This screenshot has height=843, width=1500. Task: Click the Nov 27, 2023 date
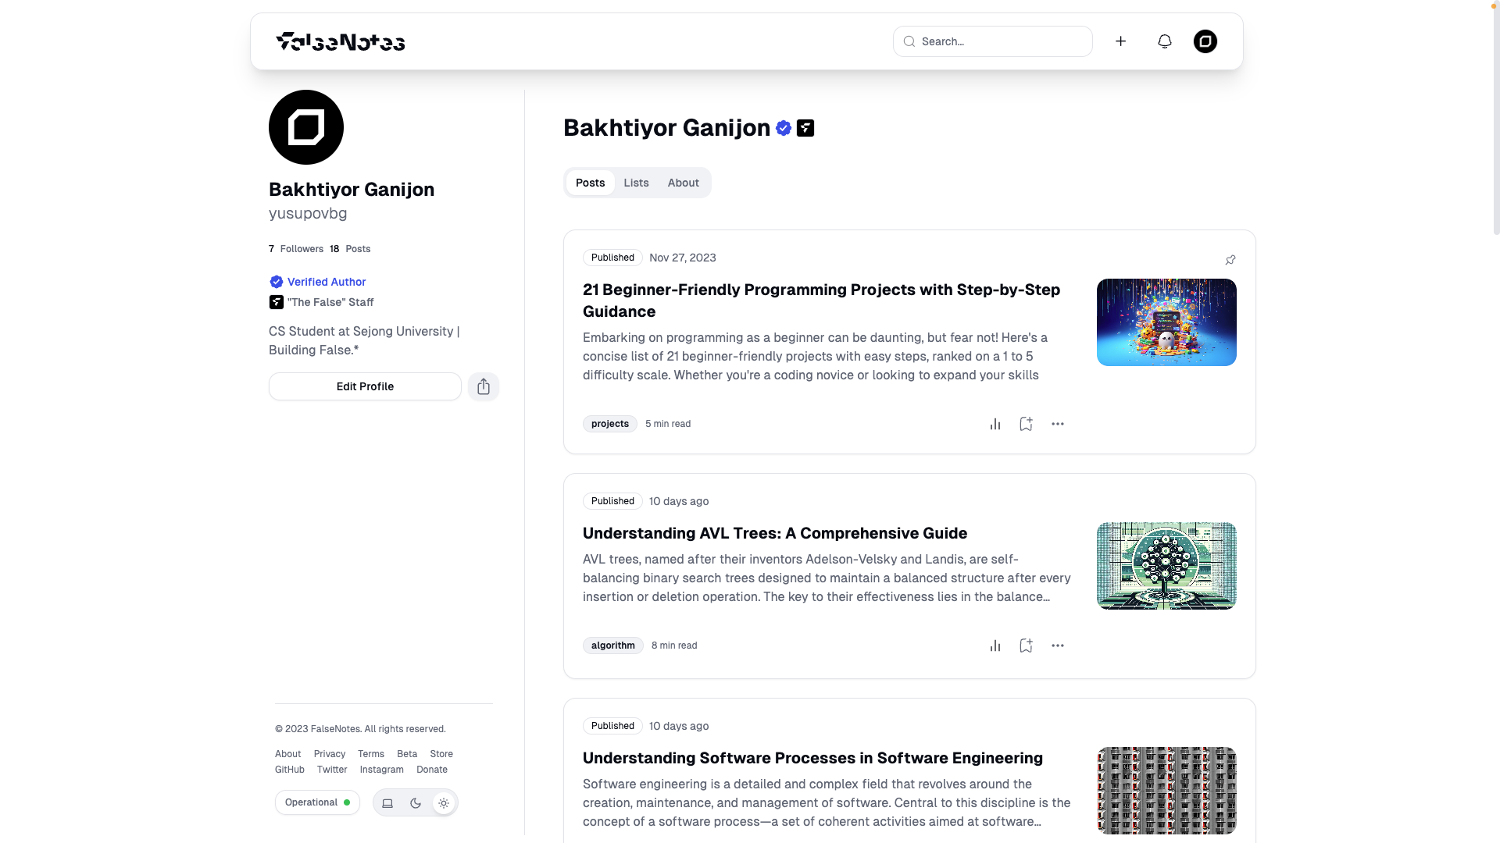coord(682,258)
